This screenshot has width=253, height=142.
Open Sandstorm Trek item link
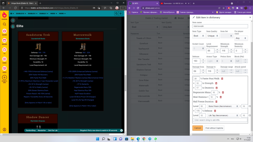tap(38, 35)
